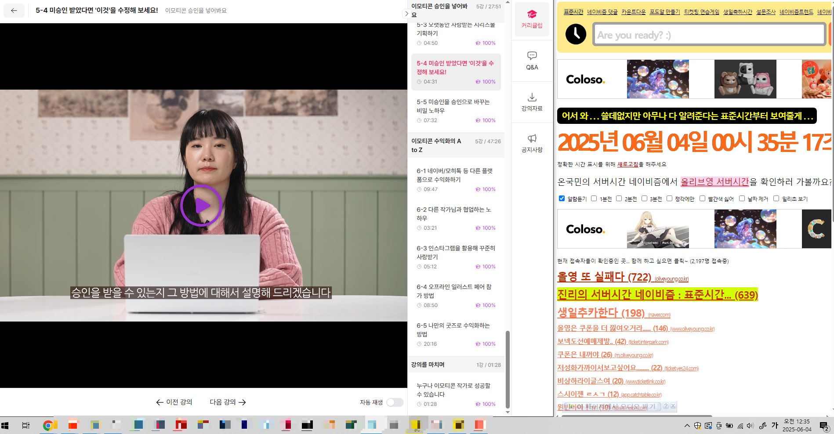Click the Windows Security shield tray icon
Image resolution: width=834 pixels, height=434 pixels.
coord(697,425)
